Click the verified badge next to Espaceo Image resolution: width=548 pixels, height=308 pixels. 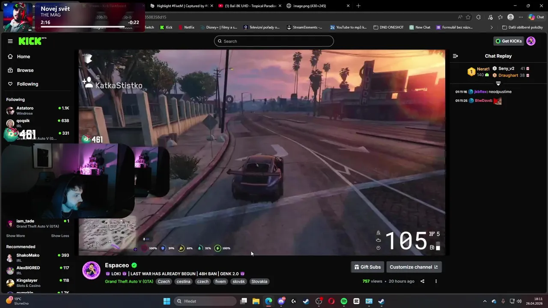(134, 265)
